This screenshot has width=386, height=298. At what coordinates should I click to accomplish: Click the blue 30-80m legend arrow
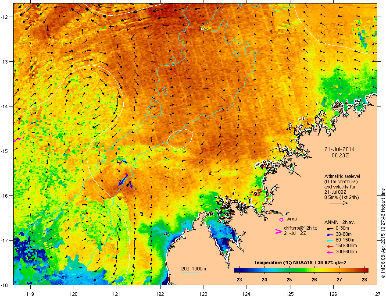pyautogui.click(x=330, y=235)
